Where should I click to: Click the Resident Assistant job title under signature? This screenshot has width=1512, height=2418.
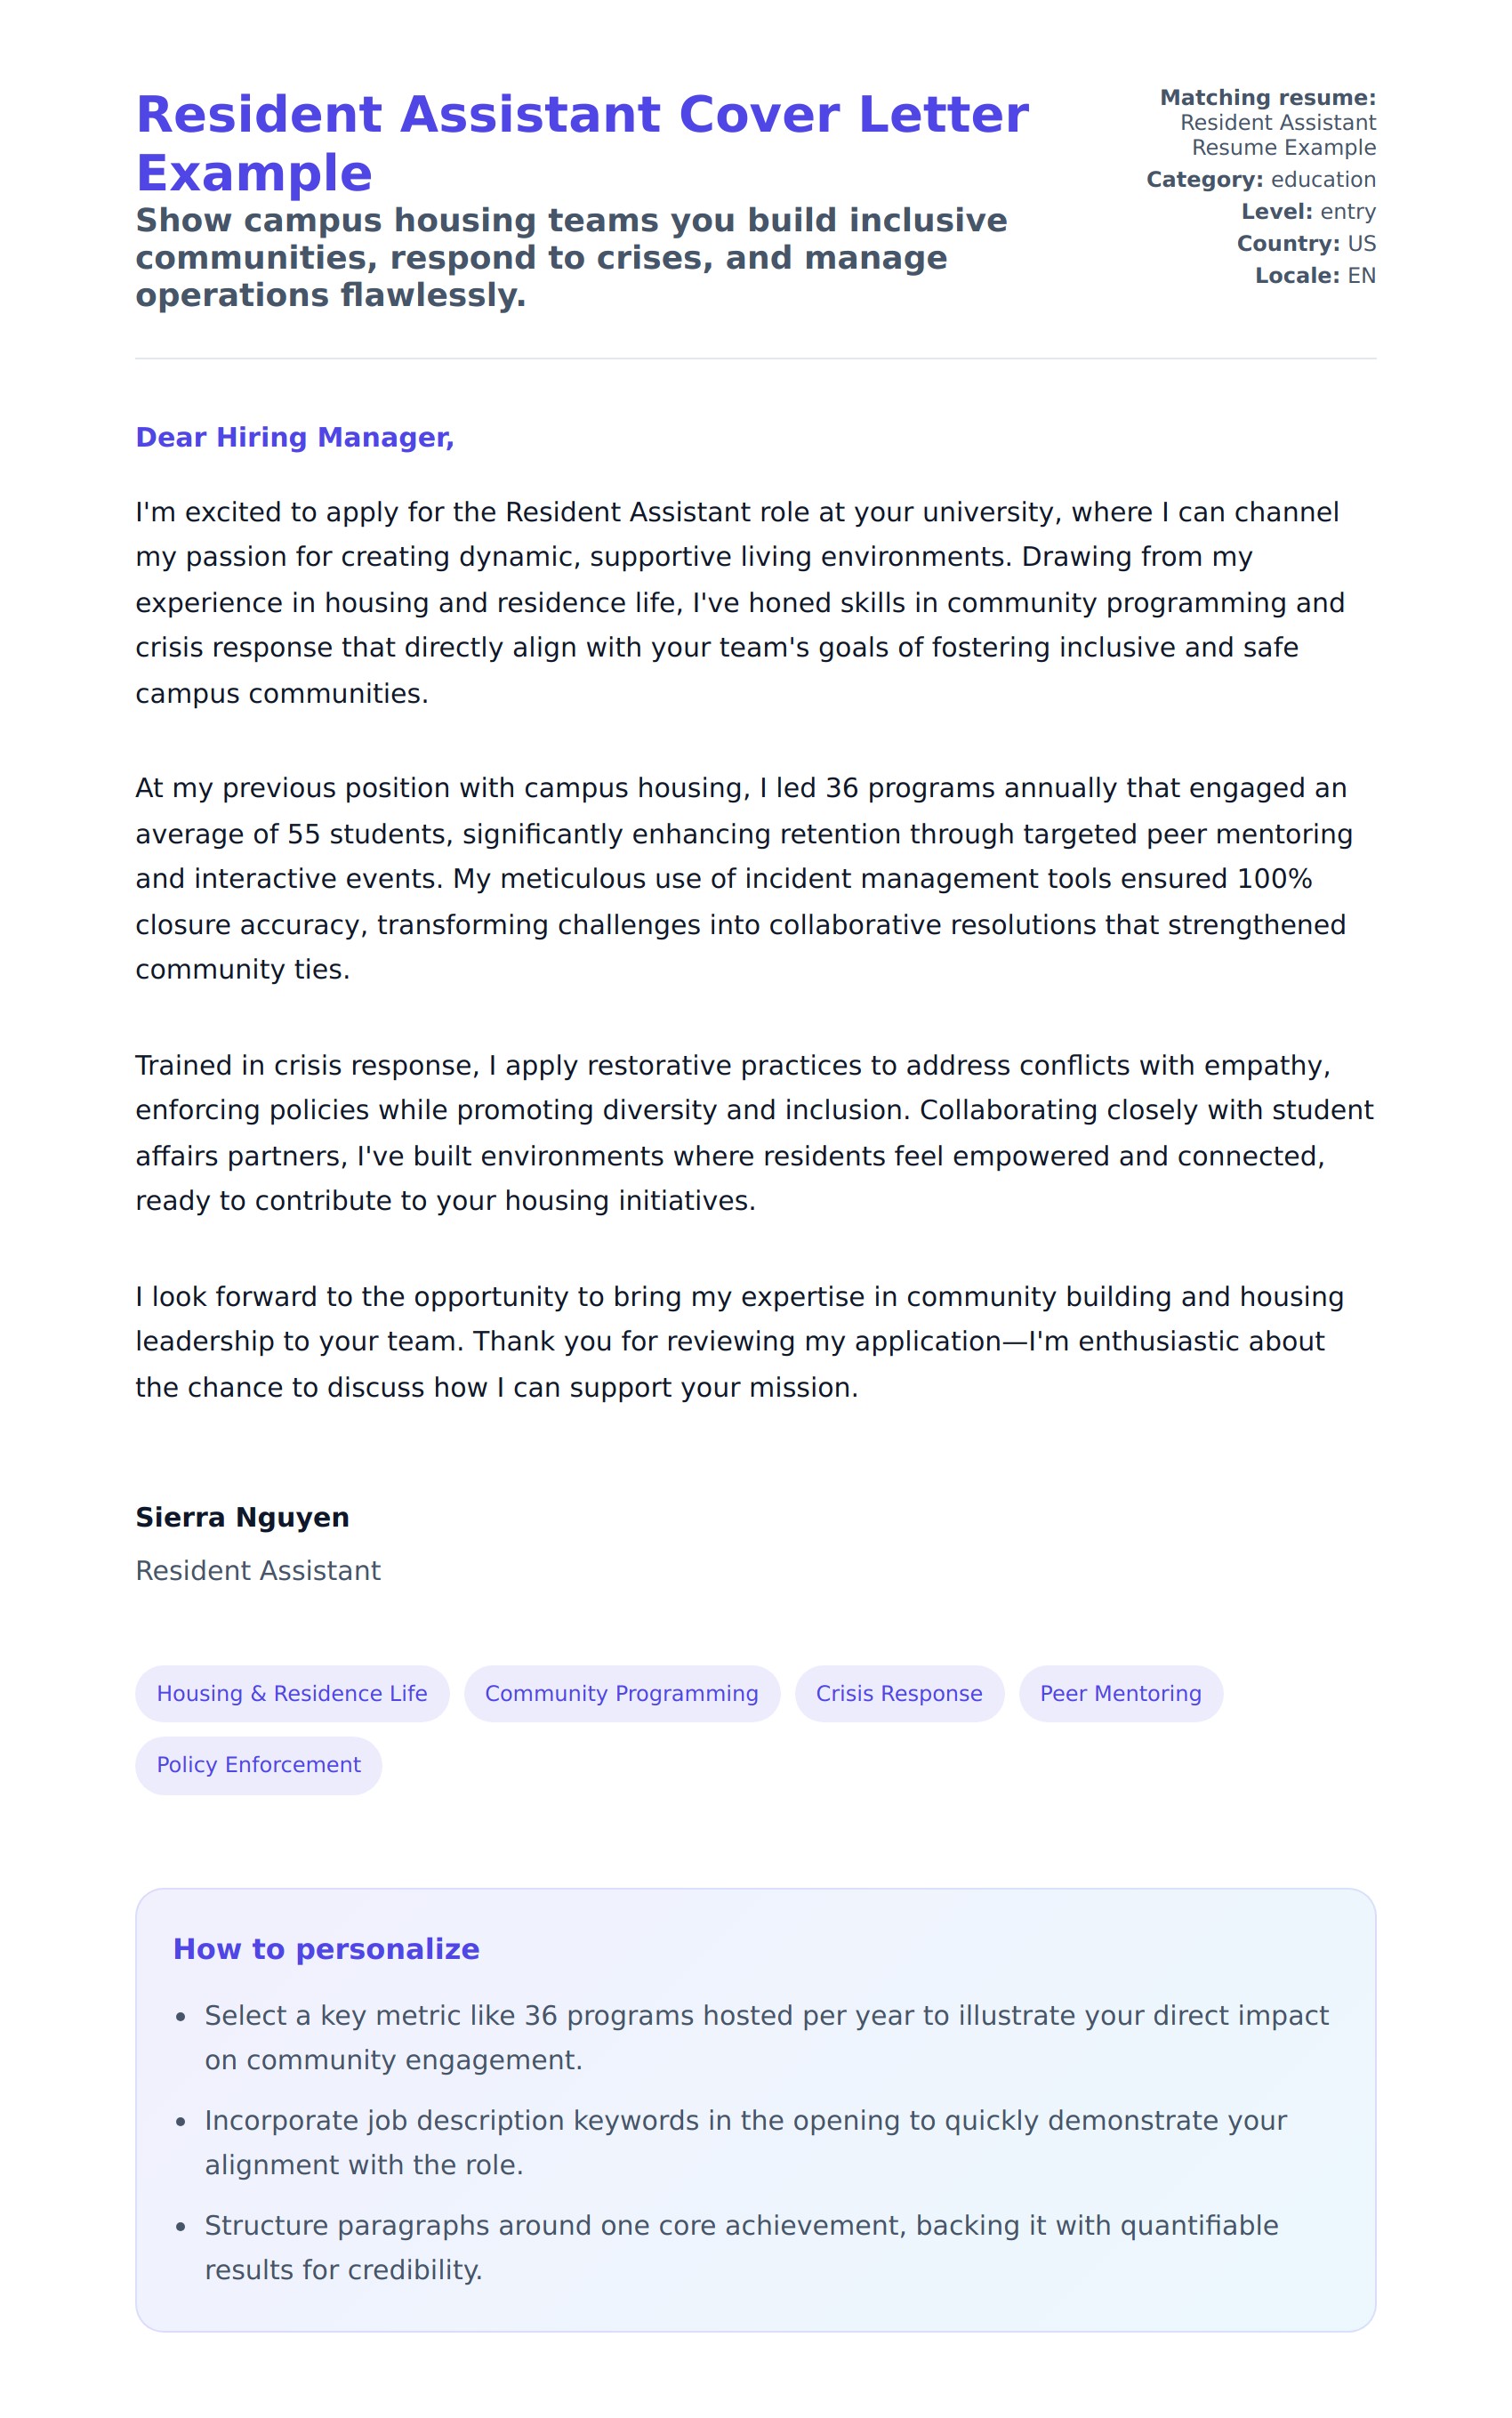click(258, 1570)
